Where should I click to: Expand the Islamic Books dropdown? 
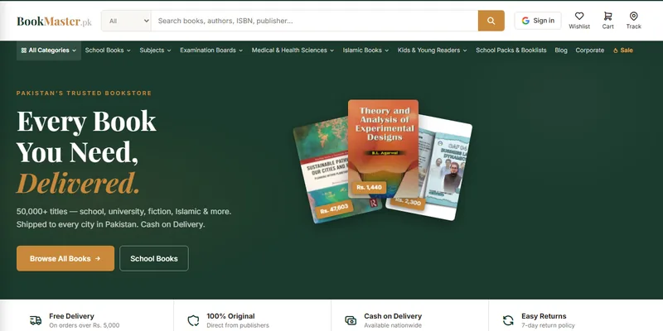tap(365, 50)
